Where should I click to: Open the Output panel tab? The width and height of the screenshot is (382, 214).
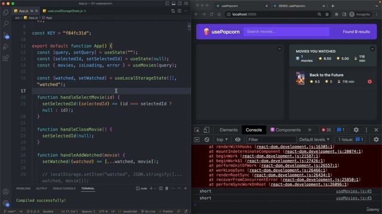click(x=41, y=188)
